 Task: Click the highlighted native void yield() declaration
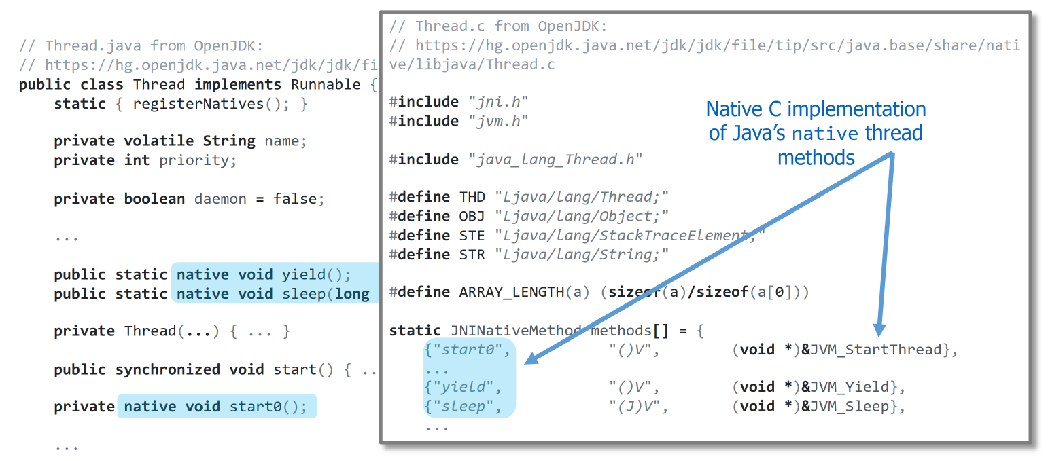coord(263,275)
